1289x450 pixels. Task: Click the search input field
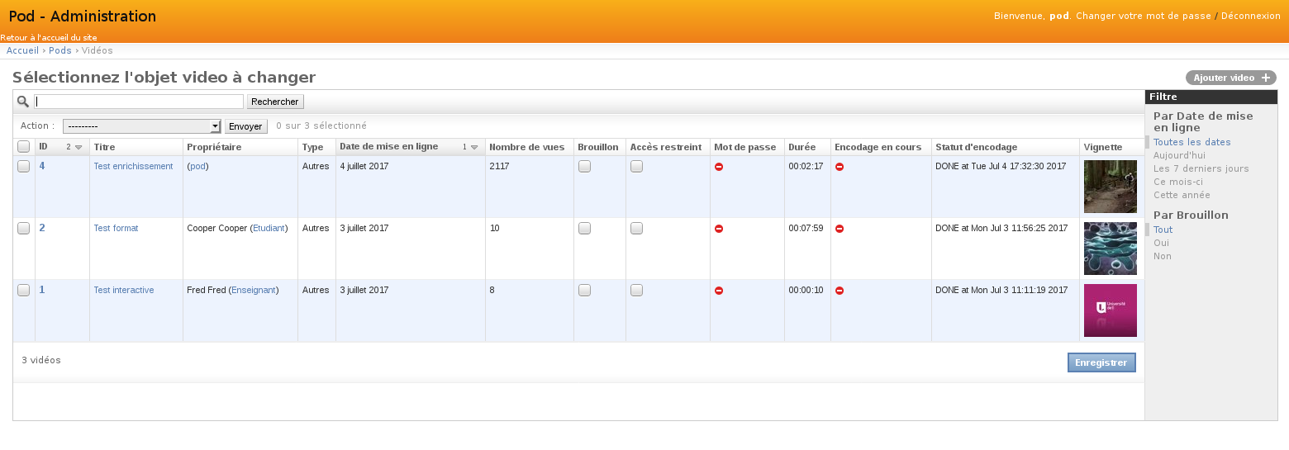pyautogui.click(x=139, y=102)
